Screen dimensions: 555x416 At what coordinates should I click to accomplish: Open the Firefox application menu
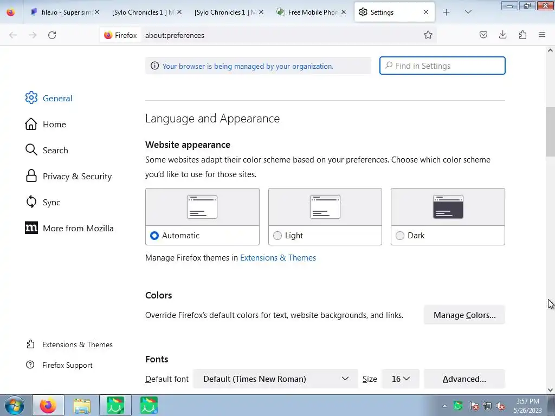(x=542, y=35)
